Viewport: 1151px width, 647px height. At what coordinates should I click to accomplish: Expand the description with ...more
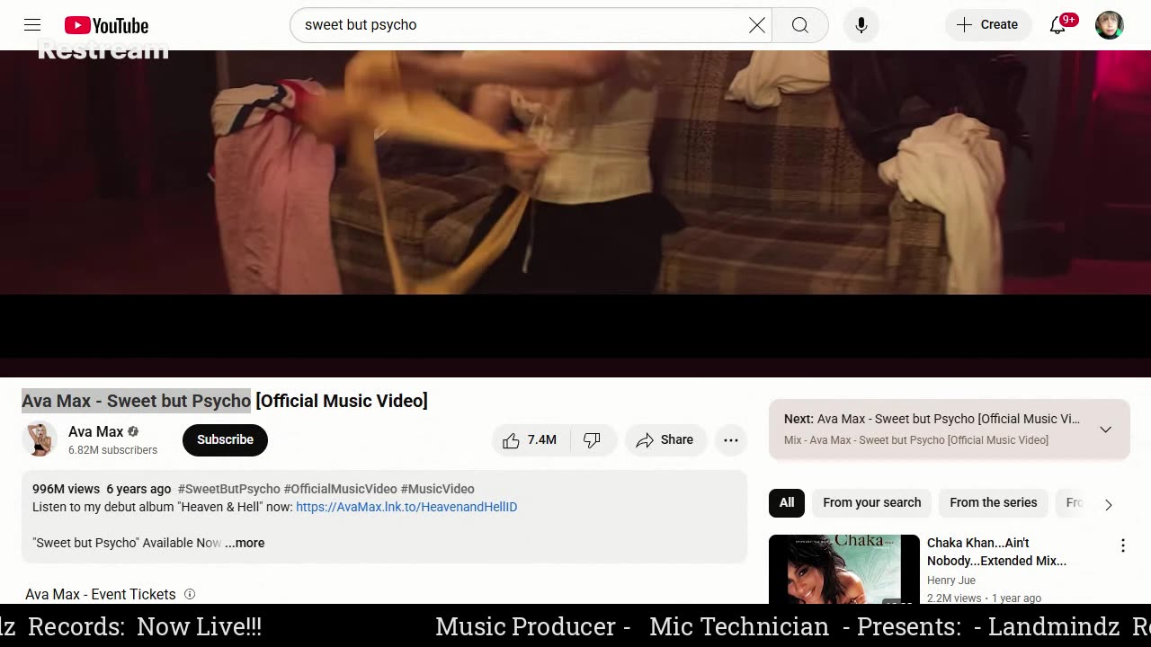(245, 543)
